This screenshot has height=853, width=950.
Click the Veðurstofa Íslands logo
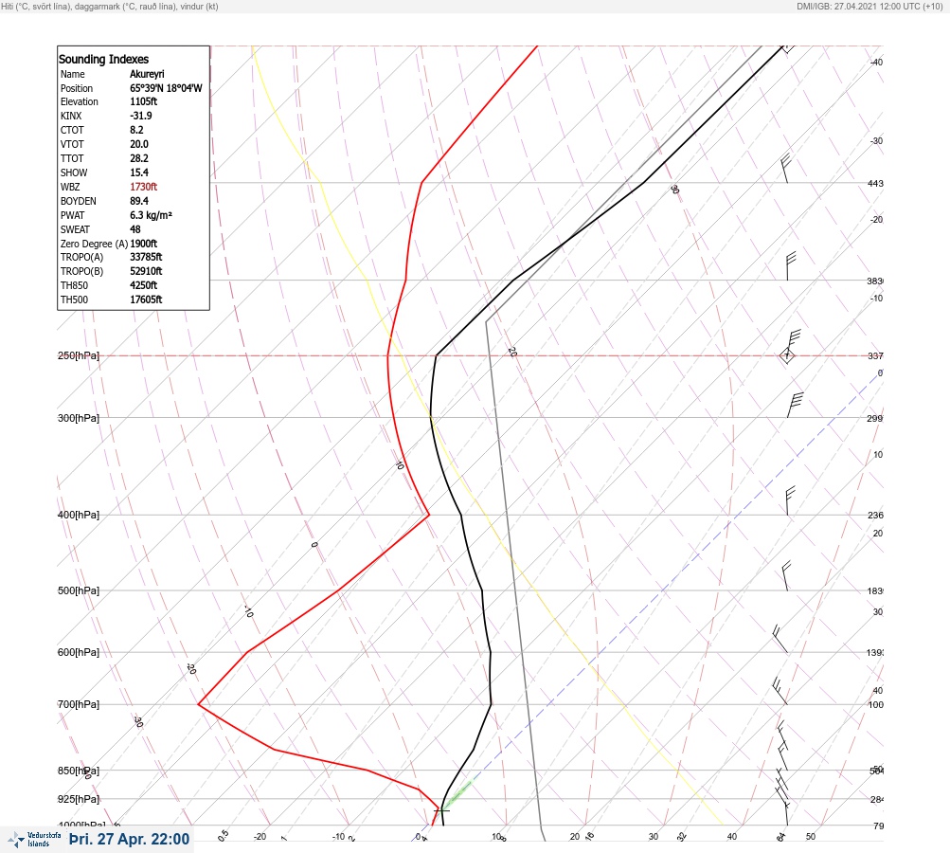tap(34, 839)
